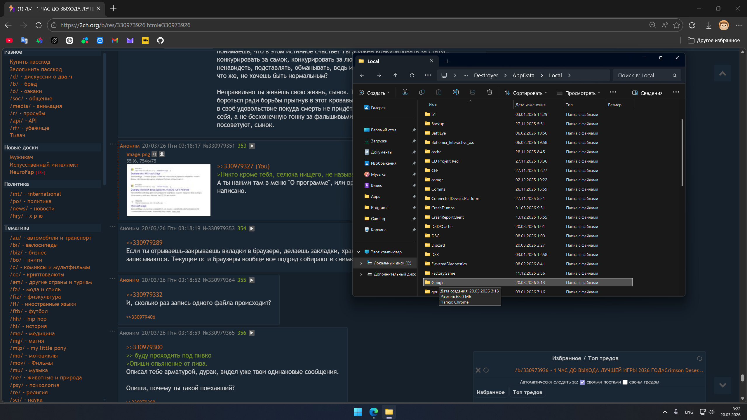Enable the 'своим тредом' checkbox
747x420 pixels.
coord(625,382)
